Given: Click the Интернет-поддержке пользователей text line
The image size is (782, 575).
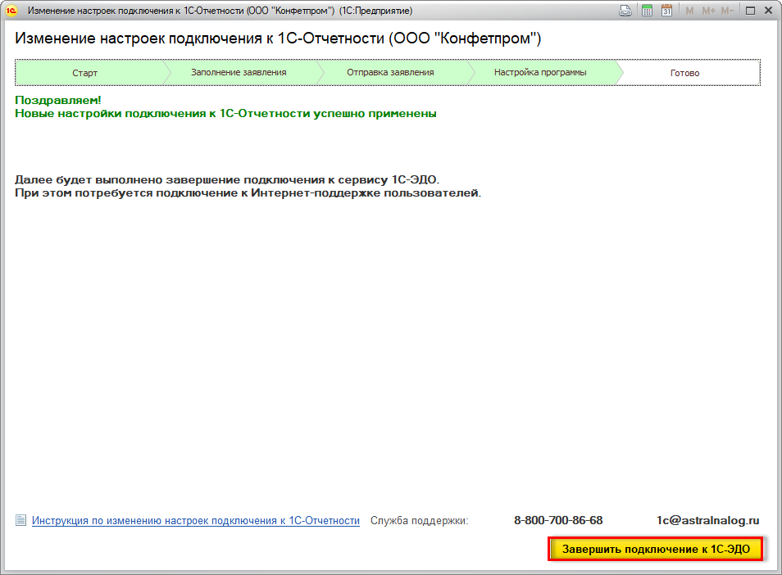Looking at the screenshot, I should [x=248, y=192].
